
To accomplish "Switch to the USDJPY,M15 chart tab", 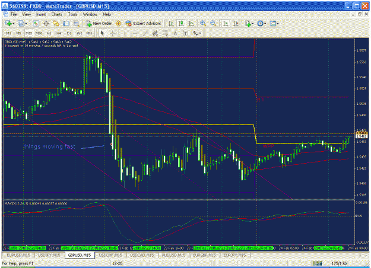I will (49, 255).
